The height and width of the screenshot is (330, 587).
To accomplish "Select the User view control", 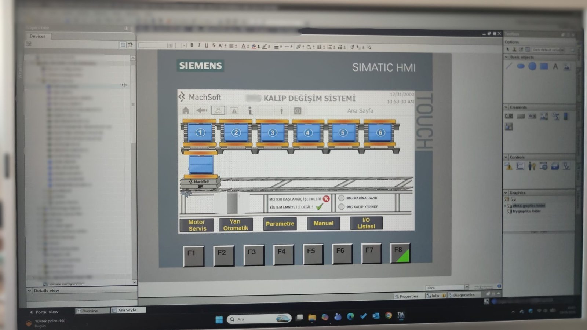I will click(532, 166).
